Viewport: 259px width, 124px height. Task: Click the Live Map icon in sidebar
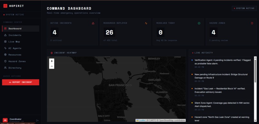pyautogui.click(x=5, y=42)
